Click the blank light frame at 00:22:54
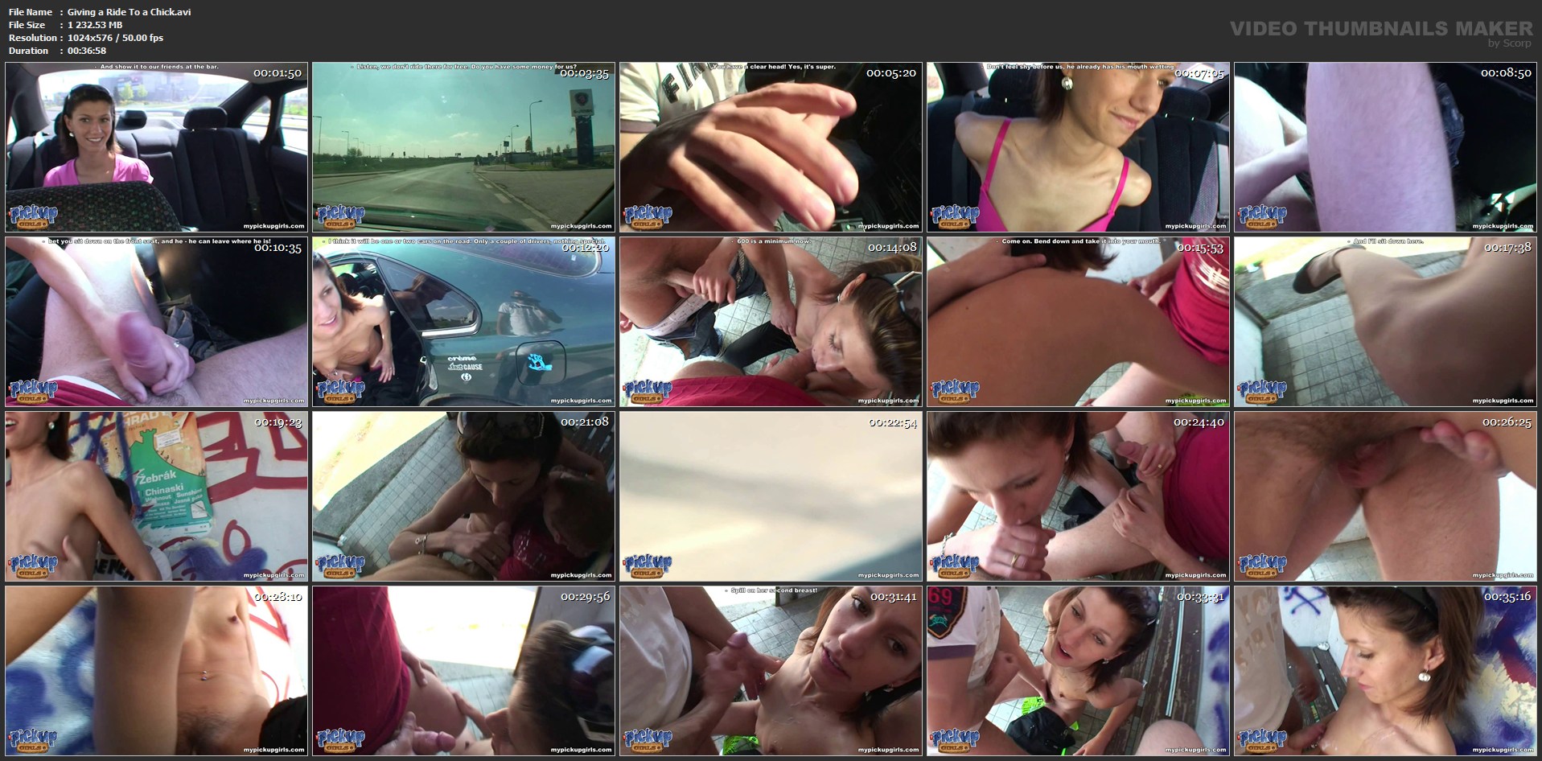 pos(771,496)
